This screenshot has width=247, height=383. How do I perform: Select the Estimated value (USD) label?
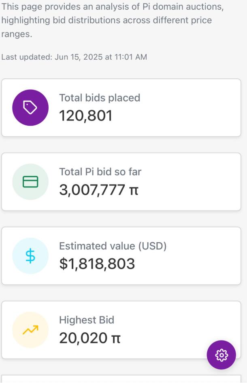click(x=113, y=246)
